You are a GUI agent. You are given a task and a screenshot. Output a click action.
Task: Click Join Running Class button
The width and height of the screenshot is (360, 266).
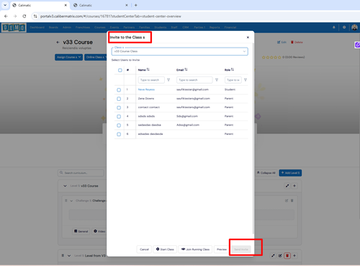[195, 249]
